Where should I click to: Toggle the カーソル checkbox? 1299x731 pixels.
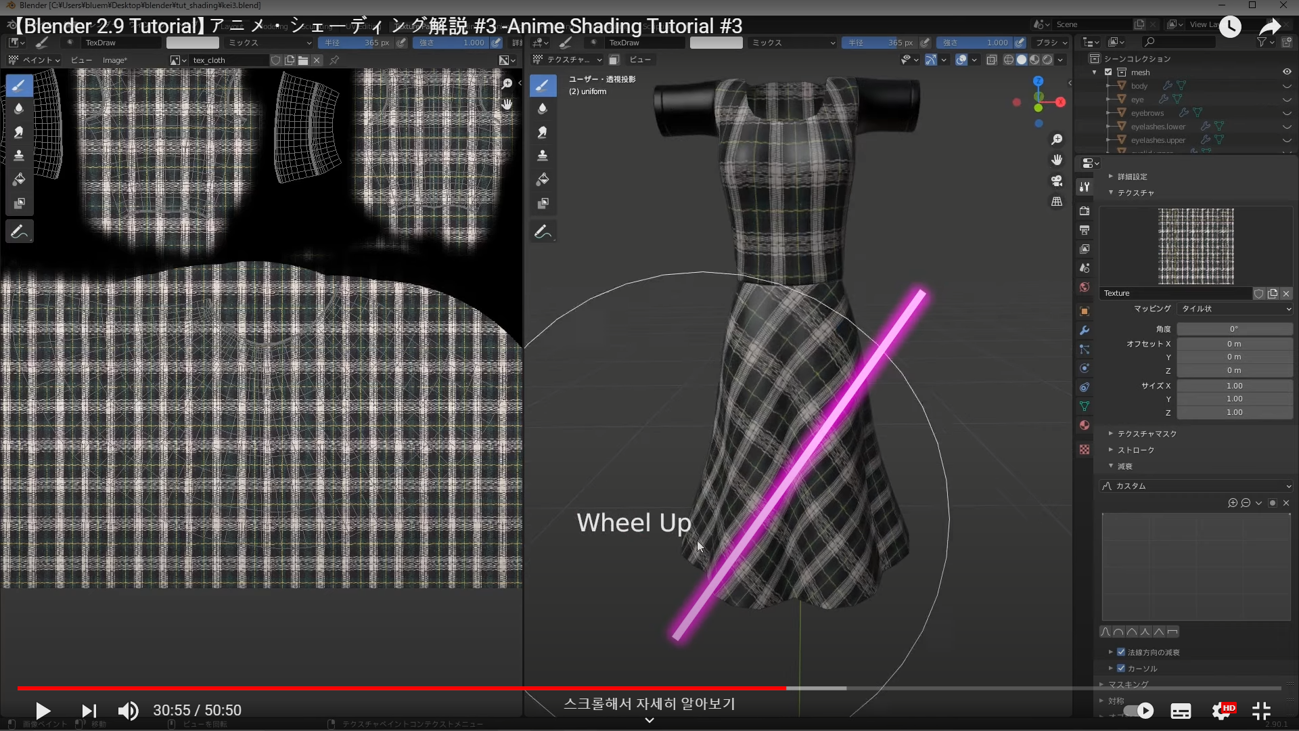click(1121, 668)
